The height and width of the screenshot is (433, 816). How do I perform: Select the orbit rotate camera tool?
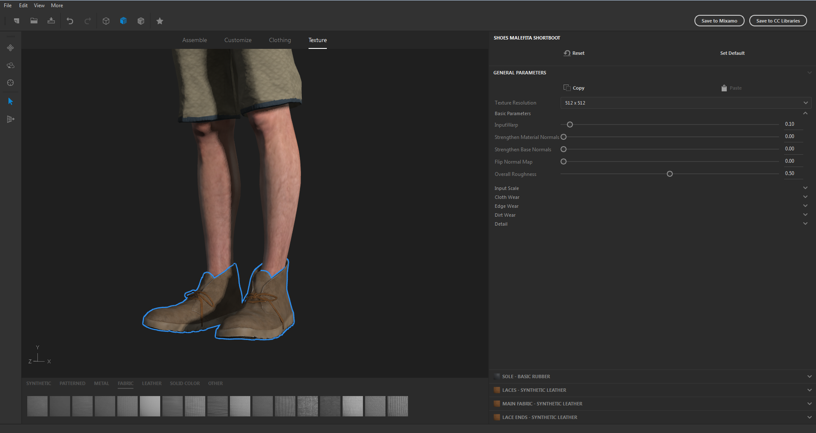click(x=11, y=65)
